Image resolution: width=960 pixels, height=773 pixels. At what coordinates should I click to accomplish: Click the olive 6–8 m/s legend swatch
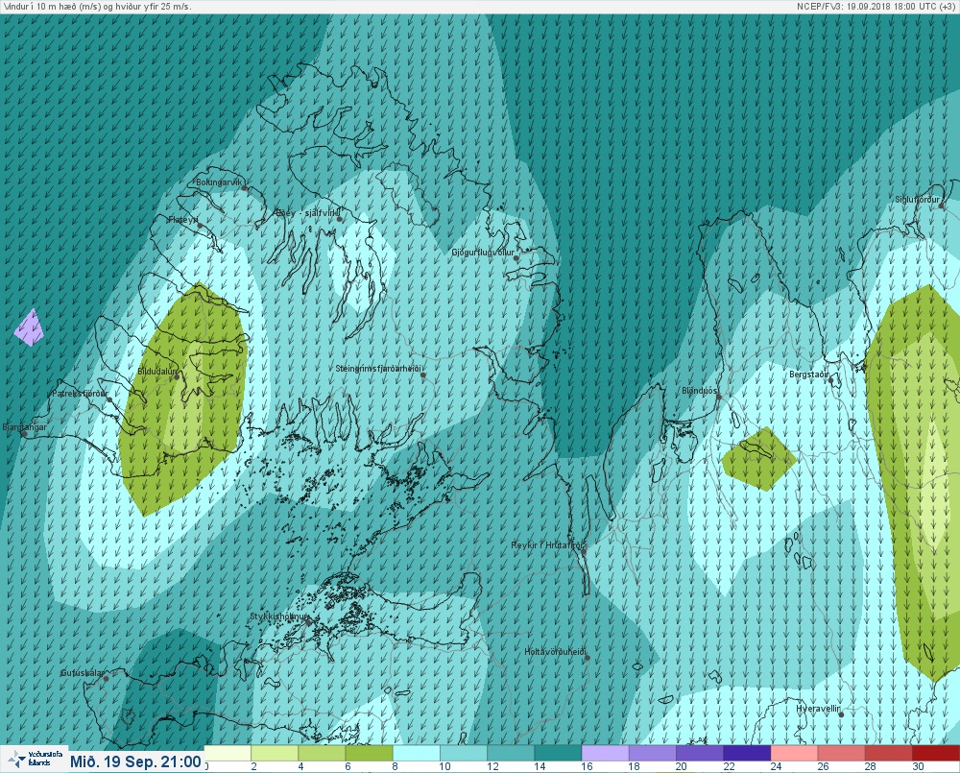tap(369, 753)
